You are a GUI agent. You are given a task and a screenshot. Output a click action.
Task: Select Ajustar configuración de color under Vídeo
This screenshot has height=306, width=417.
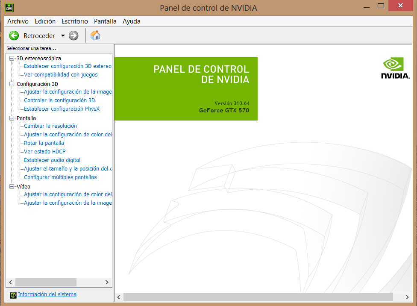coord(68,194)
